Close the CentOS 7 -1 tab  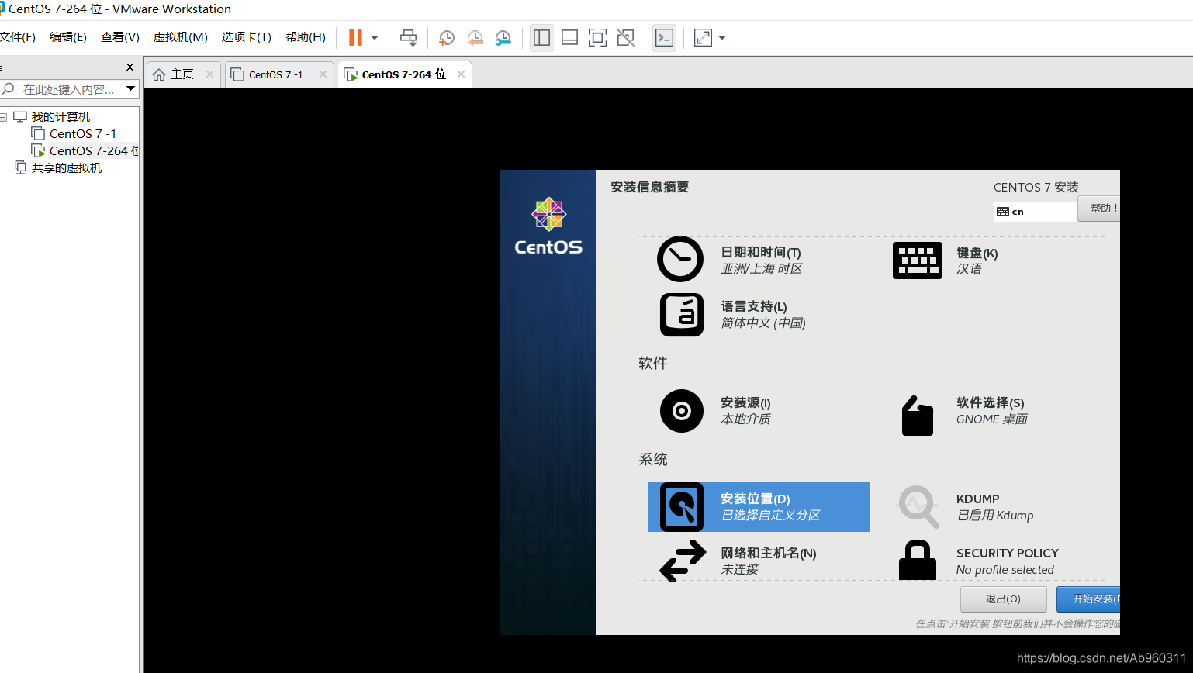pos(323,74)
